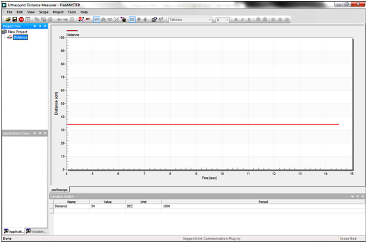The height and width of the screenshot is (243, 368).
Task: Toggle Italic formatting
Action: coord(242,20)
